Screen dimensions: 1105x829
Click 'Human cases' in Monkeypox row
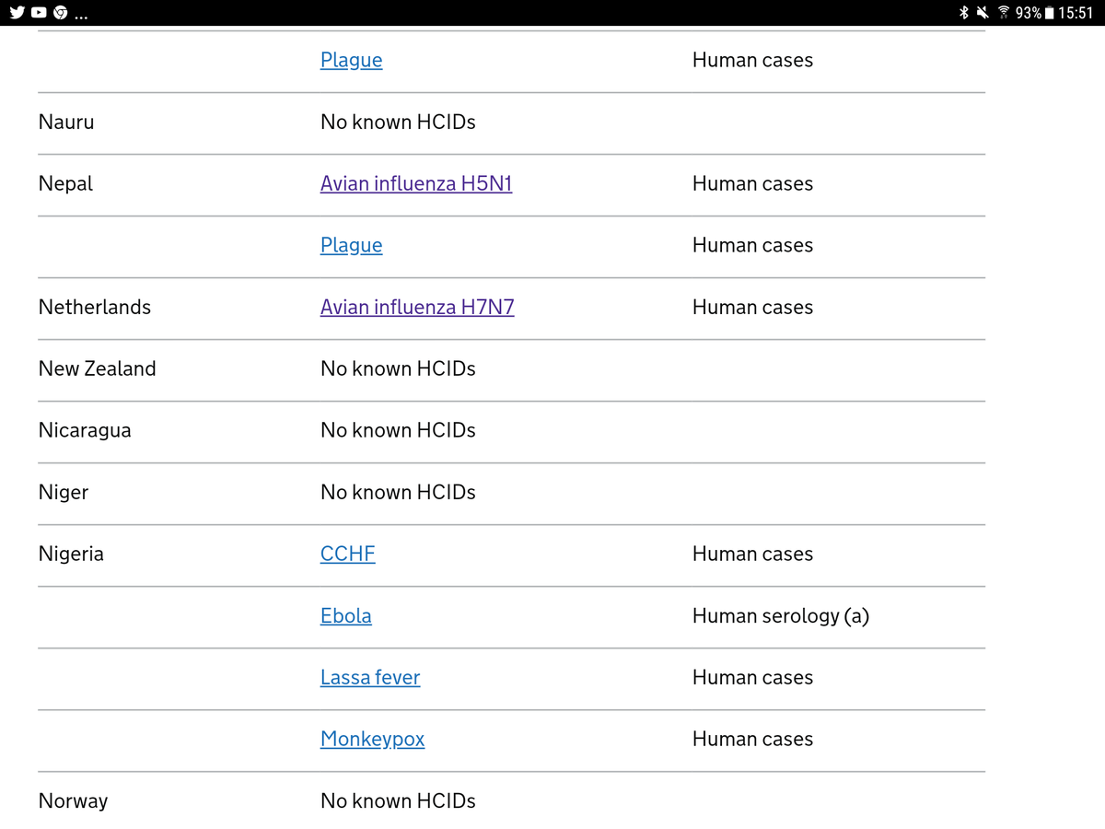point(752,739)
